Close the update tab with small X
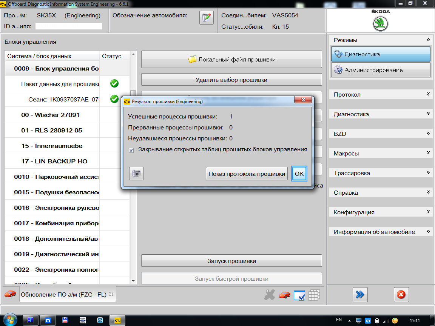This screenshot has width=435, height=326. (x=111, y=294)
